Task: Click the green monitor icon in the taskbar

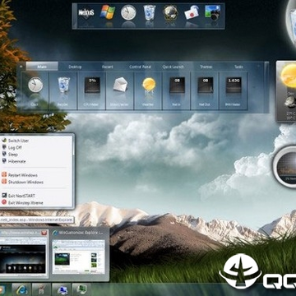Action: tap(81, 290)
